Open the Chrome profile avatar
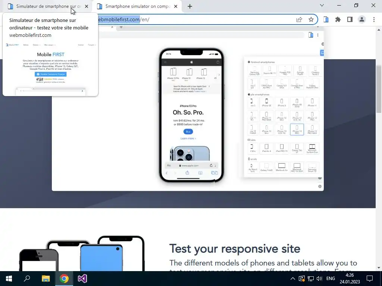The image size is (382, 286). pos(362,19)
